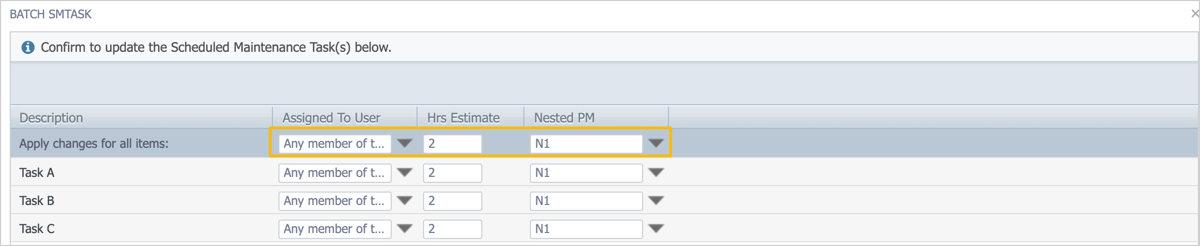The height and width of the screenshot is (246, 1200).
Task: Close the Batch SMTASK dialog
Action: tap(1195, 14)
